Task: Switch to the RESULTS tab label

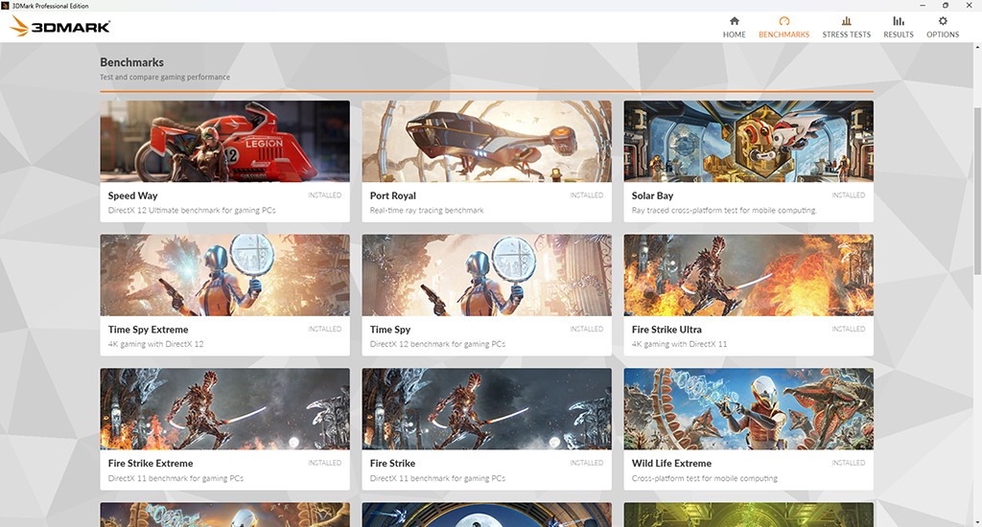Action: click(899, 34)
